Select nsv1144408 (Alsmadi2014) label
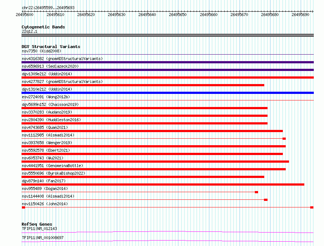Screen dimensions: 324x246 click(48, 196)
